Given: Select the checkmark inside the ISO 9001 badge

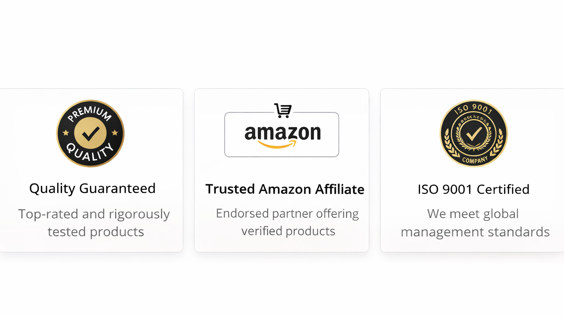Looking at the screenshot, I should click(x=473, y=134).
